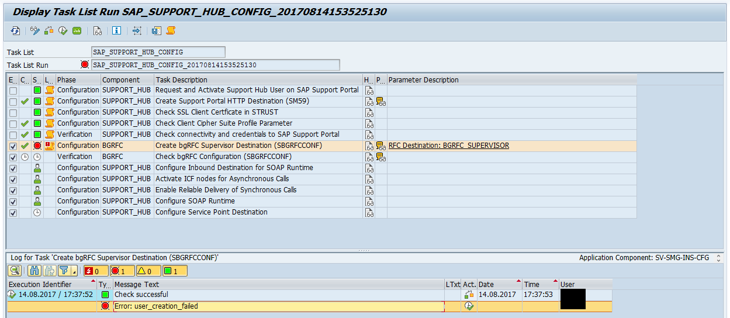The height and width of the screenshot is (318, 730).
Task: Click action icon in Check successful log row
Action: (x=468, y=295)
